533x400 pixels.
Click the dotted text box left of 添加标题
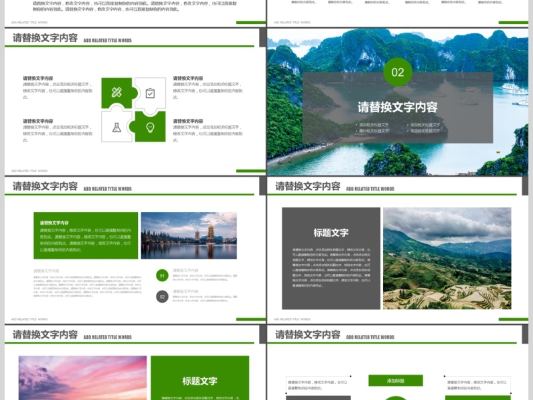point(318,385)
